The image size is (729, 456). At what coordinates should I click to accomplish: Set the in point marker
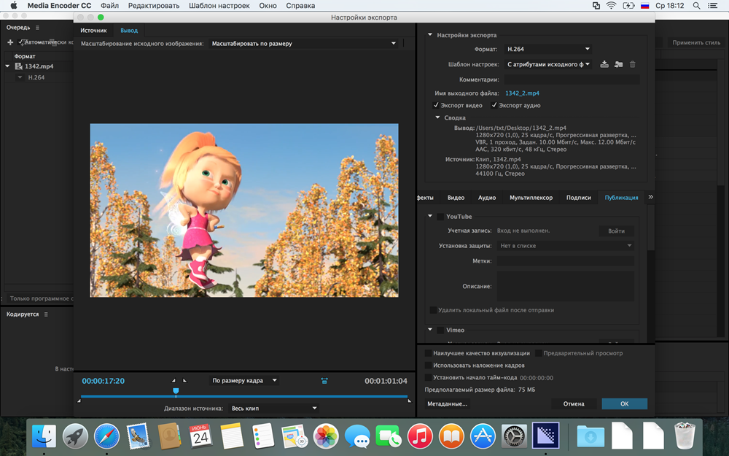[x=174, y=381]
